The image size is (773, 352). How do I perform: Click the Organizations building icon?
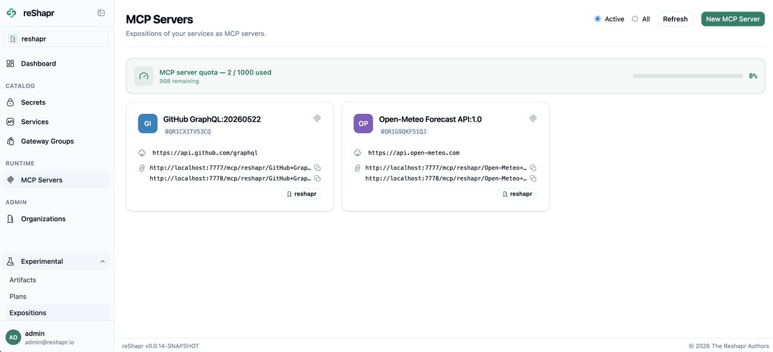pos(10,219)
